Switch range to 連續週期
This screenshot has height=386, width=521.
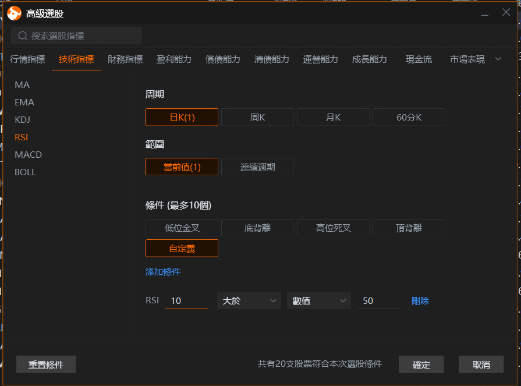click(x=257, y=167)
